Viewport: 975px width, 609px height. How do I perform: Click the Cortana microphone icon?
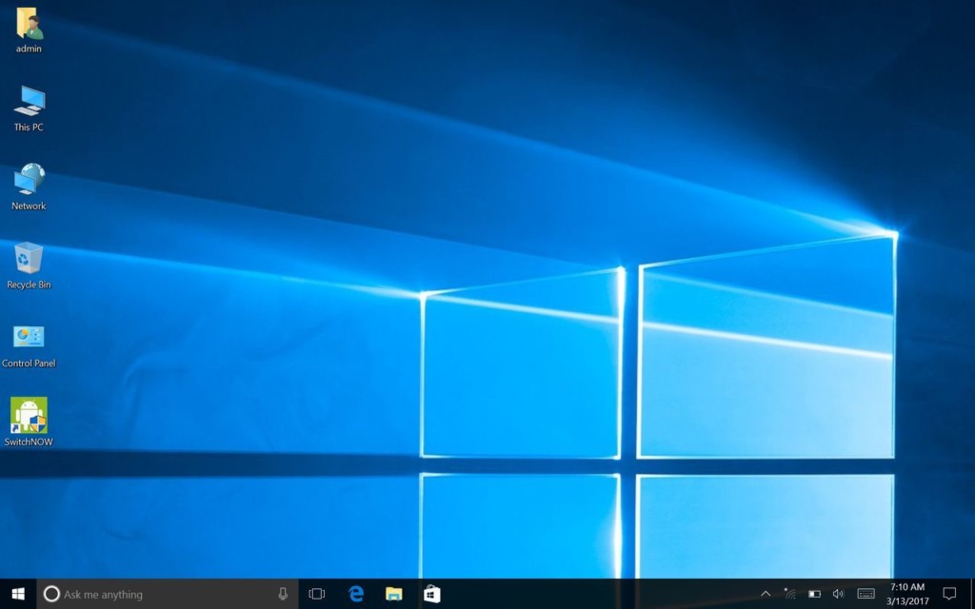283,594
